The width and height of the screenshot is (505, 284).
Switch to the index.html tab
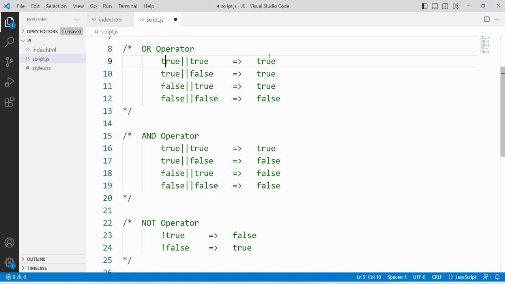tap(110, 19)
